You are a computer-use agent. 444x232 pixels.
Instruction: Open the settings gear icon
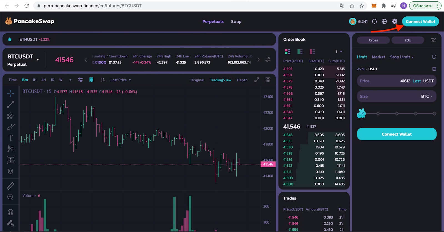(x=395, y=21)
